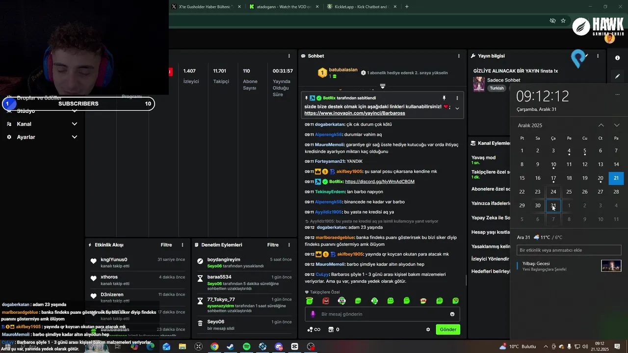
Task: Click the Aralık 2025 month header
Action: pyautogui.click(x=530, y=126)
